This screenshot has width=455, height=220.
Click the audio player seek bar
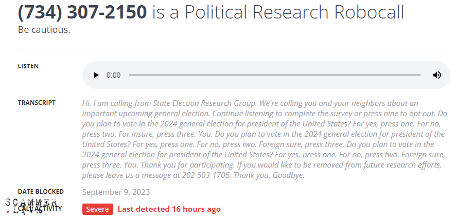274,75
